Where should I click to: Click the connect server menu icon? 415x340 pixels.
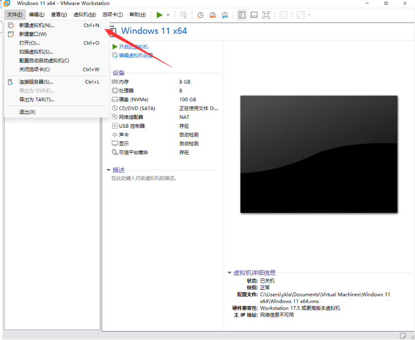10,82
